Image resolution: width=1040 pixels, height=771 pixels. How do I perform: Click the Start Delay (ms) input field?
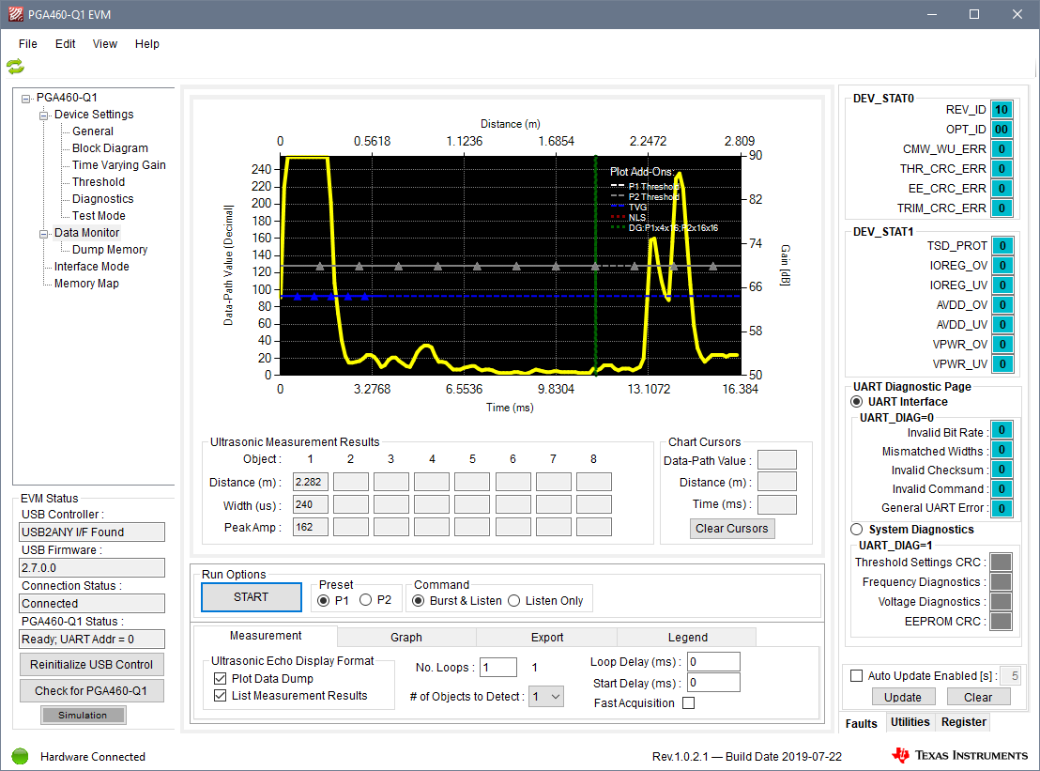click(713, 683)
